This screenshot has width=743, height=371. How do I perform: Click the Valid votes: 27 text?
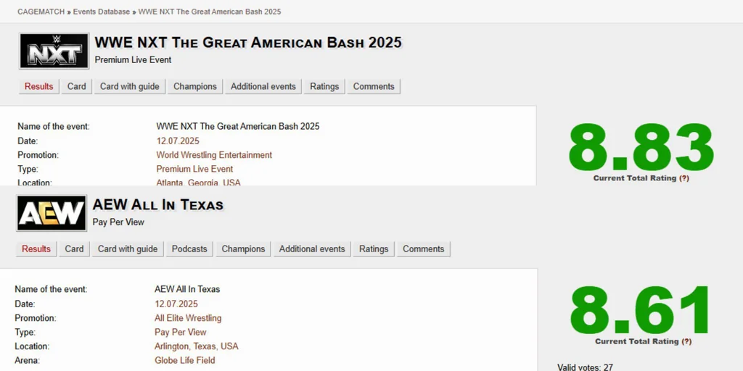(585, 367)
